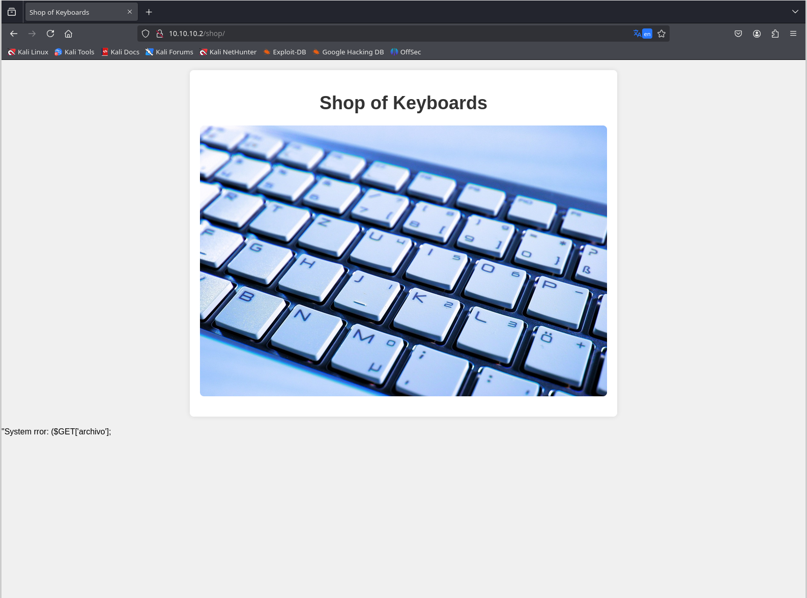
Task: Open the Exploit-DB bookmark
Action: click(284, 52)
